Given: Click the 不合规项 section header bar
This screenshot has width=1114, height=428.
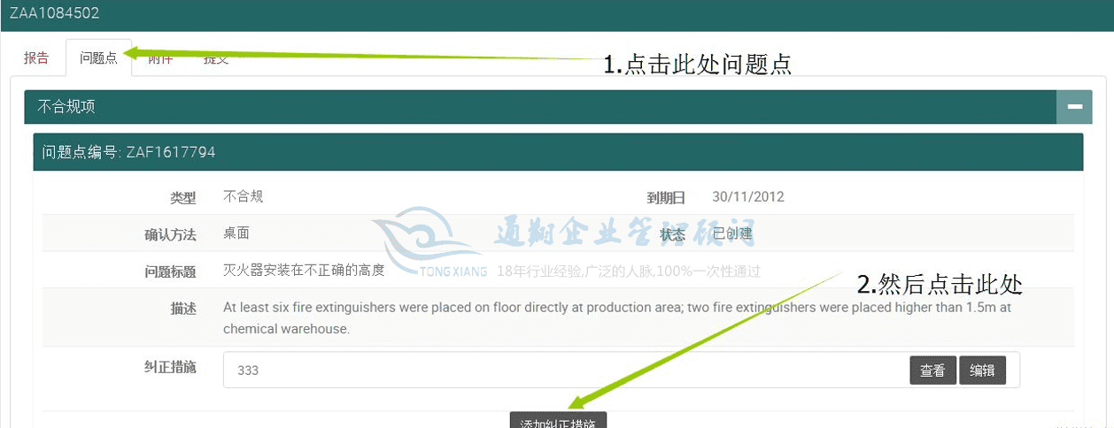Looking at the screenshot, I should pos(531,107).
